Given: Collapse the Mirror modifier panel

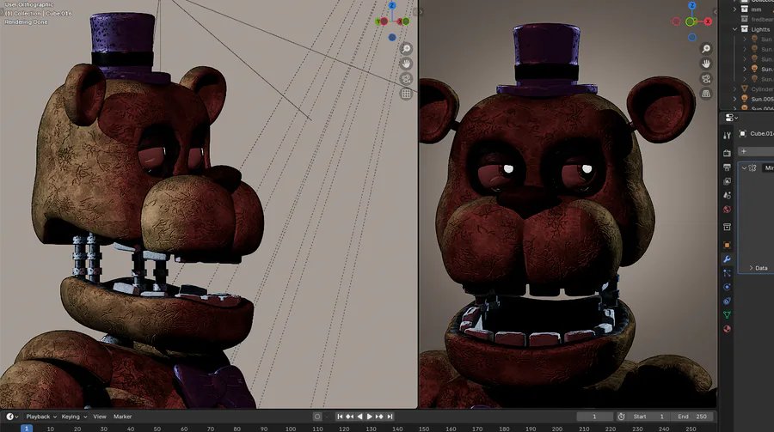Looking at the screenshot, I should point(745,168).
